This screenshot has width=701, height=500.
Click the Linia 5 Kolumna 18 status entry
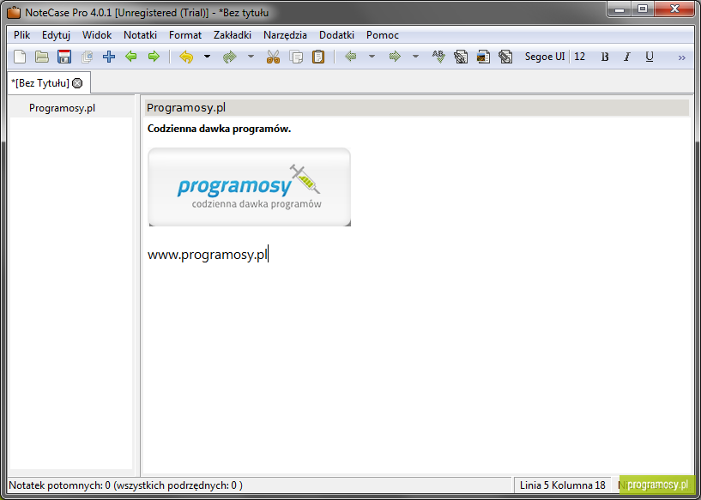[x=562, y=485]
